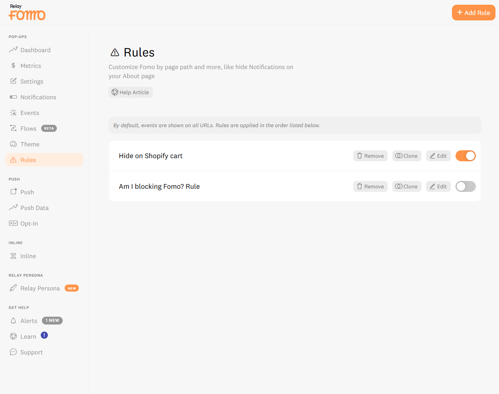Remove the Am I blocking Fomo? Rule
This screenshot has width=499, height=394.
(x=370, y=186)
